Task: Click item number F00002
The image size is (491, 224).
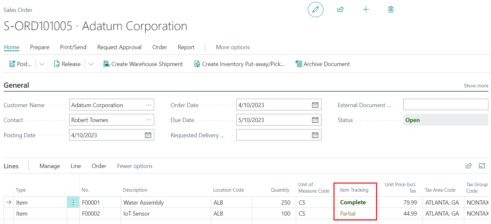Action: pos(91,214)
